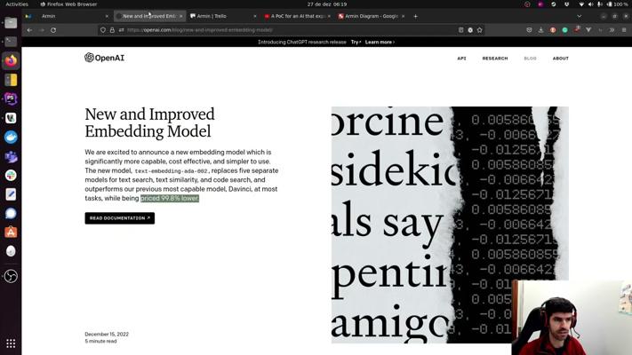Click the V-shaped extension icon
This screenshot has height=355, width=632.
pyautogui.click(x=588, y=30)
